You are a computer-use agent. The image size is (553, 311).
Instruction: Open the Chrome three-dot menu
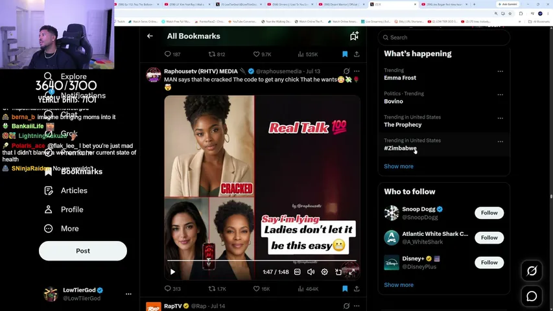(x=548, y=14)
